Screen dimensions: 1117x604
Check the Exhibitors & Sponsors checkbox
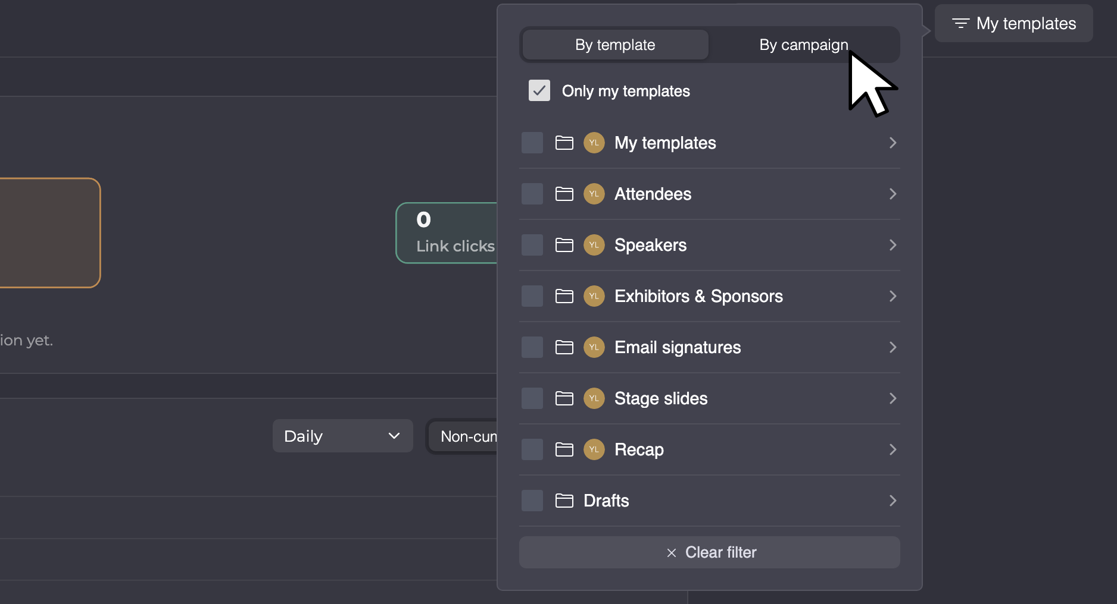[532, 296]
